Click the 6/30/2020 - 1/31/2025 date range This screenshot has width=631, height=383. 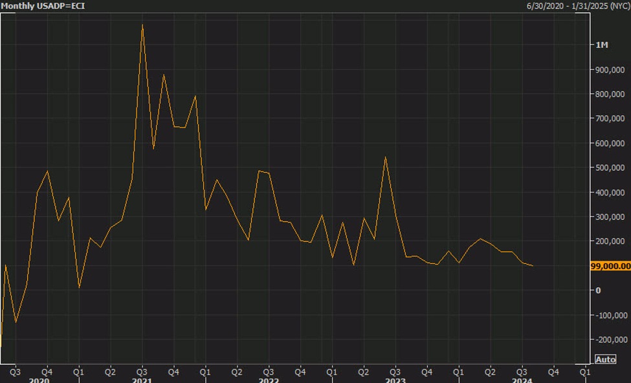[574, 5]
